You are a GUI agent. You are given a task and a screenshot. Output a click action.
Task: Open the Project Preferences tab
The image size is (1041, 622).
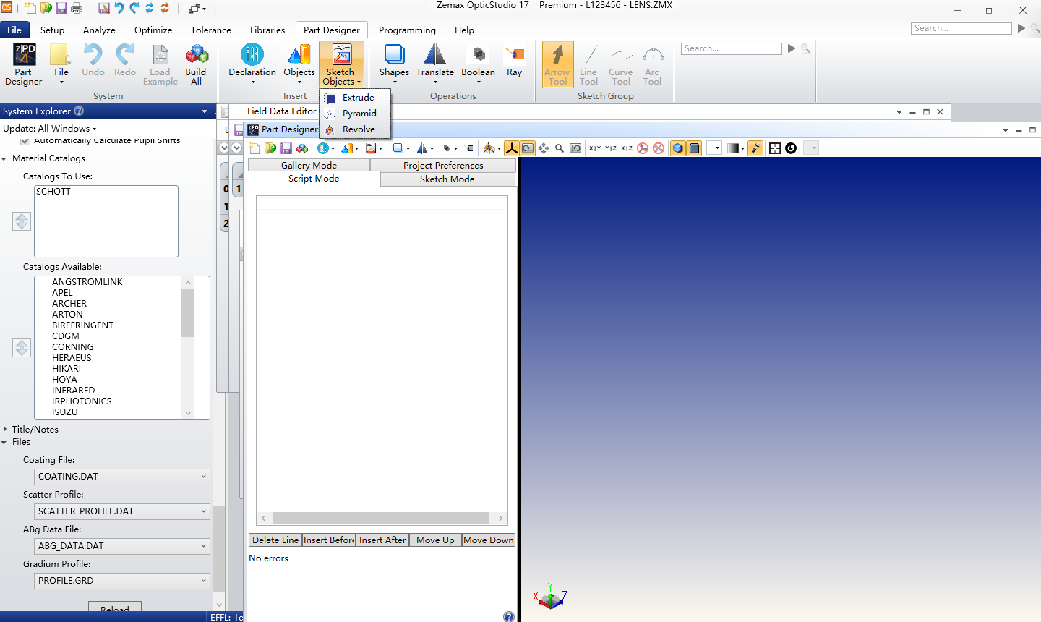tap(443, 166)
